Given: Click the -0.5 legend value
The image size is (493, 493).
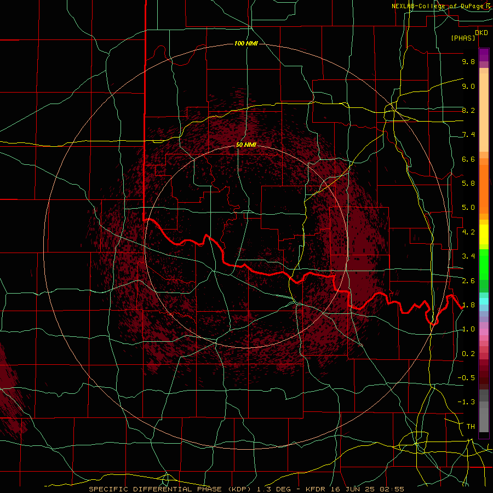Looking at the screenshot, I should point(466,378).
